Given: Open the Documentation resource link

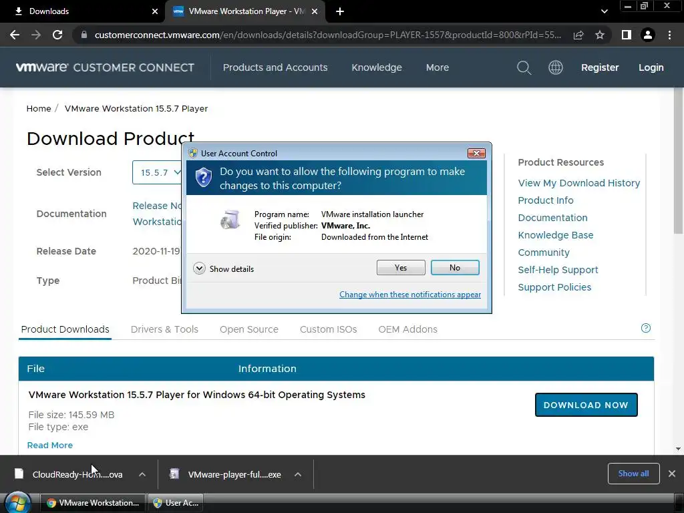Looking at the screenshot, I should click(x=552, y=218).
